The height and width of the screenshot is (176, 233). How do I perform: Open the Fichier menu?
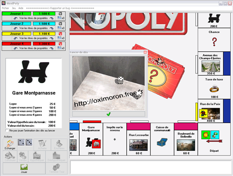click(x=6, y=8)
